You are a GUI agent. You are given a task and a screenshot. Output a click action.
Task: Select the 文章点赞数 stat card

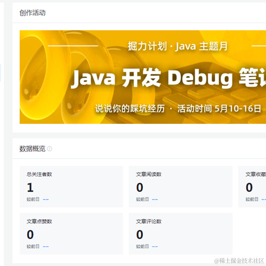(x=71, y=234)
